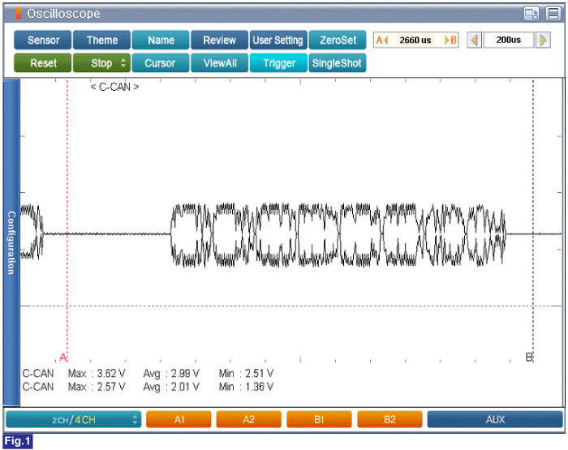
Task: Click the Min : 2.51 V reading
Action: click(247, 373)
